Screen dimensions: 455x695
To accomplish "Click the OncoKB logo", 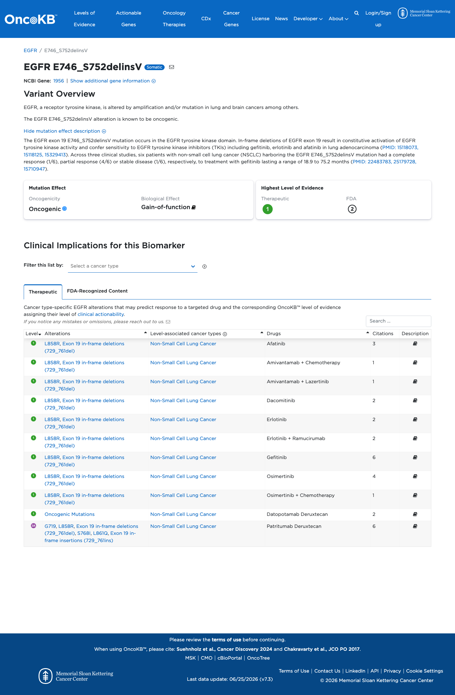I will [31, 19].
